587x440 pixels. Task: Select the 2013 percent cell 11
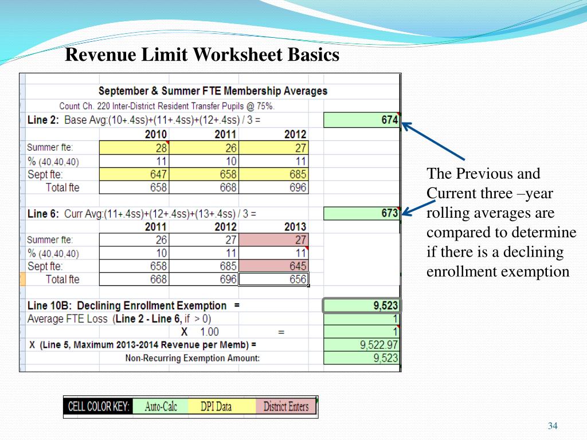click(x=273, y=253)
